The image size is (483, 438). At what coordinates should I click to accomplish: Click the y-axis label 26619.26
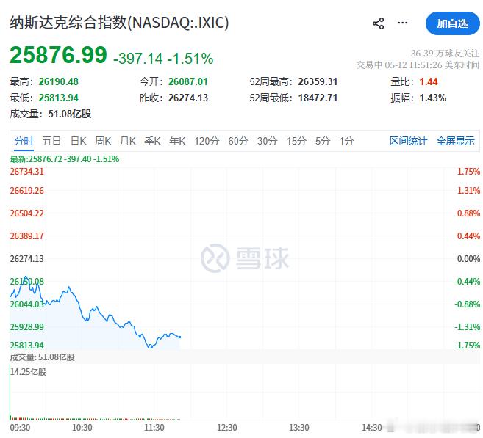point(26,191)
